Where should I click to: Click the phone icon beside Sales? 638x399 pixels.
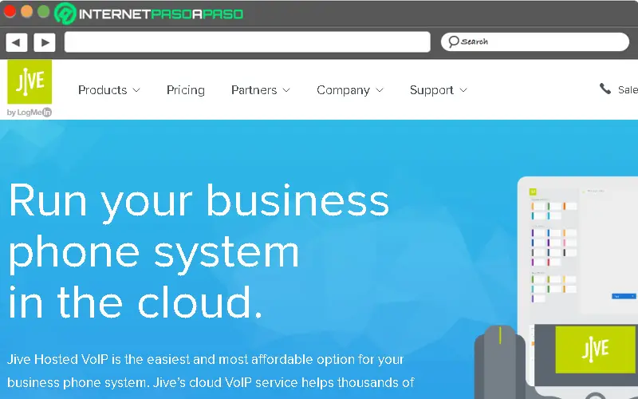coord(605,89)
